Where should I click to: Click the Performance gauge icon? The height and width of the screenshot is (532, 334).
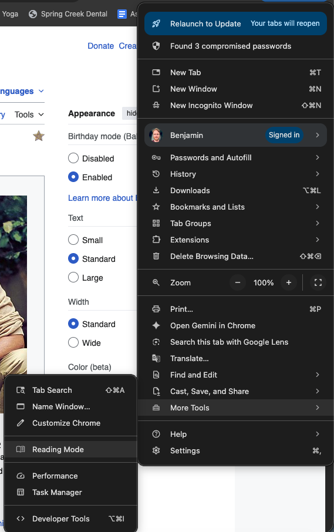click(21, 476)
